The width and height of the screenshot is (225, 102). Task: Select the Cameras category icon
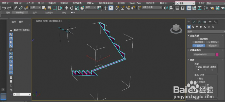[201, 27]
